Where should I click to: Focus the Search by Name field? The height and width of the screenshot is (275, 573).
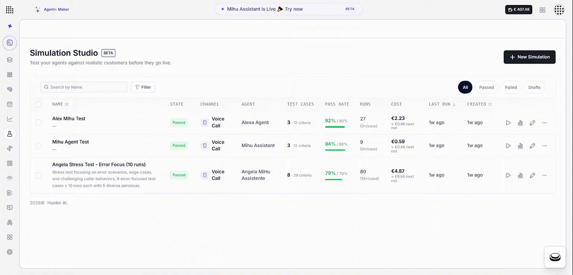click(84, 87)
